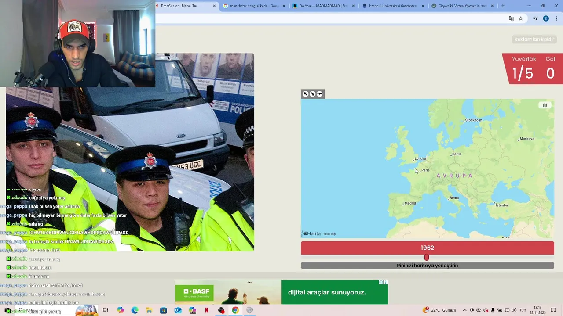Click the red 1962 year bar
This screenshot has width=563, height=316.
coord(428,248)
